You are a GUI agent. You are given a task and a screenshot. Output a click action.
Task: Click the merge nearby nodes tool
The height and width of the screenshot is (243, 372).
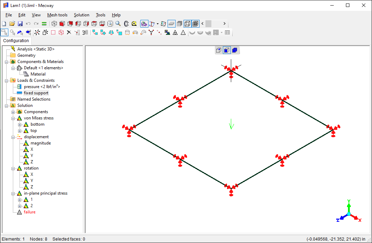[x=151, y=32]
